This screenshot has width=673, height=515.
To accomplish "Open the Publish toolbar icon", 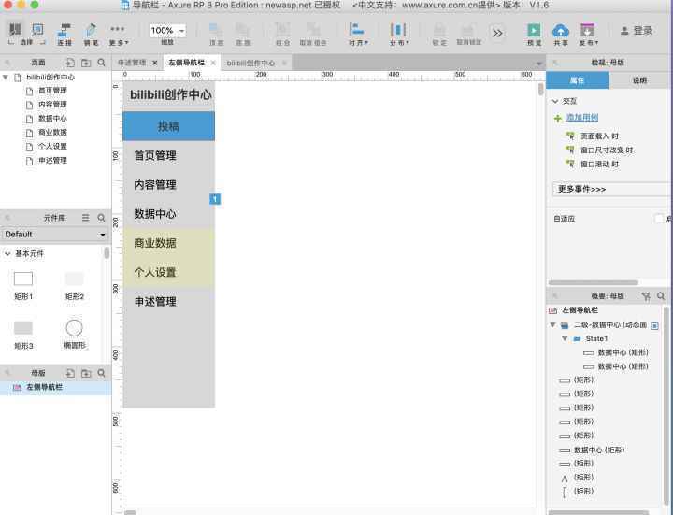I will pyautogui.click(x=587, y=31).
